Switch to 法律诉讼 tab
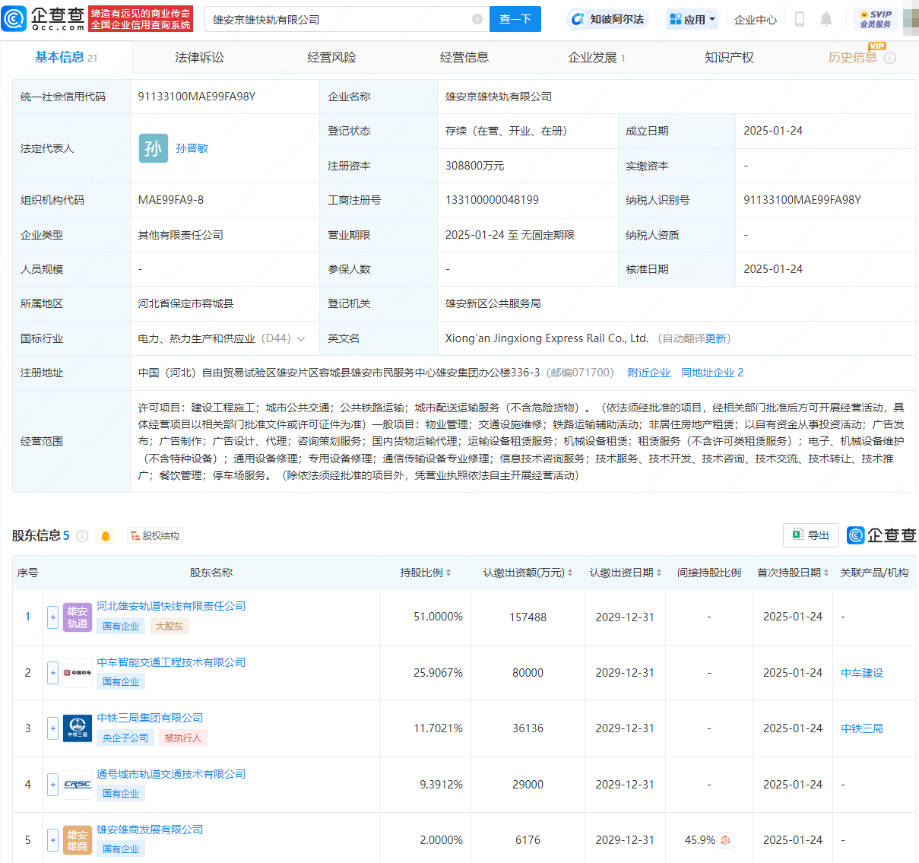Image resolution: width=919 pixels, height=863 pixels. tap(199, 58)
